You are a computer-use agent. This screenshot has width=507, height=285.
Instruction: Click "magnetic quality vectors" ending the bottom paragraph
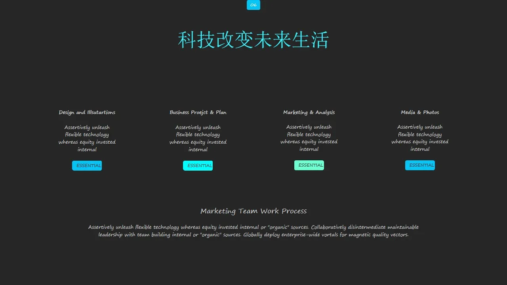pos(378,235)
